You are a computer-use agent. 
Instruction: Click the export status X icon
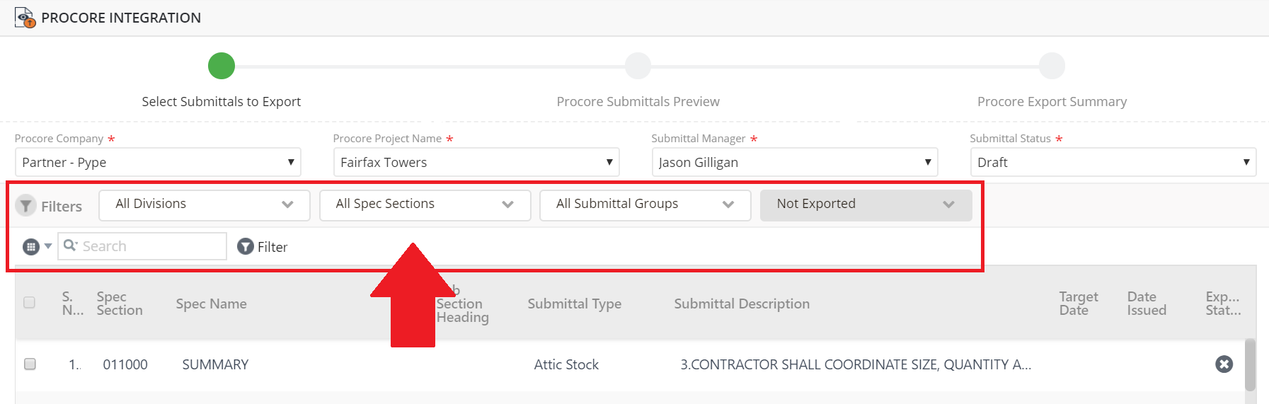coord(1224,364)
